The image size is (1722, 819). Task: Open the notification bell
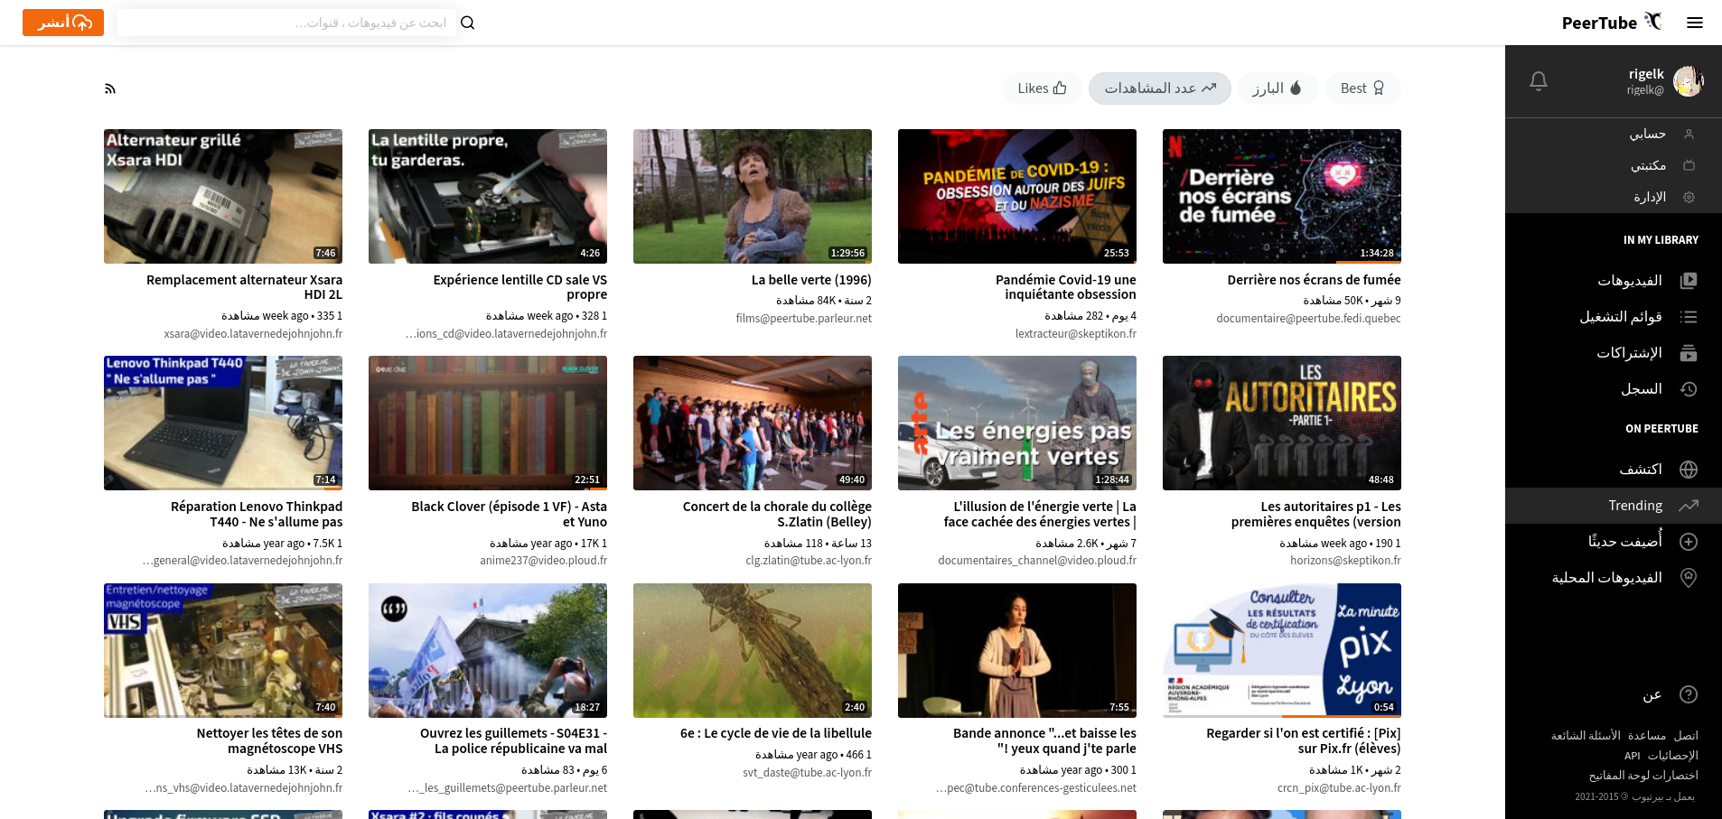click(1539, 81)
